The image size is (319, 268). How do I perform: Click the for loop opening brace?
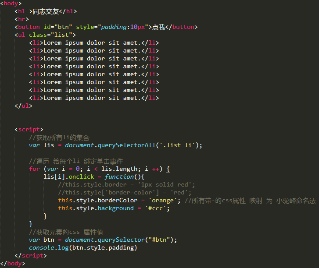[x=168, y=169]
